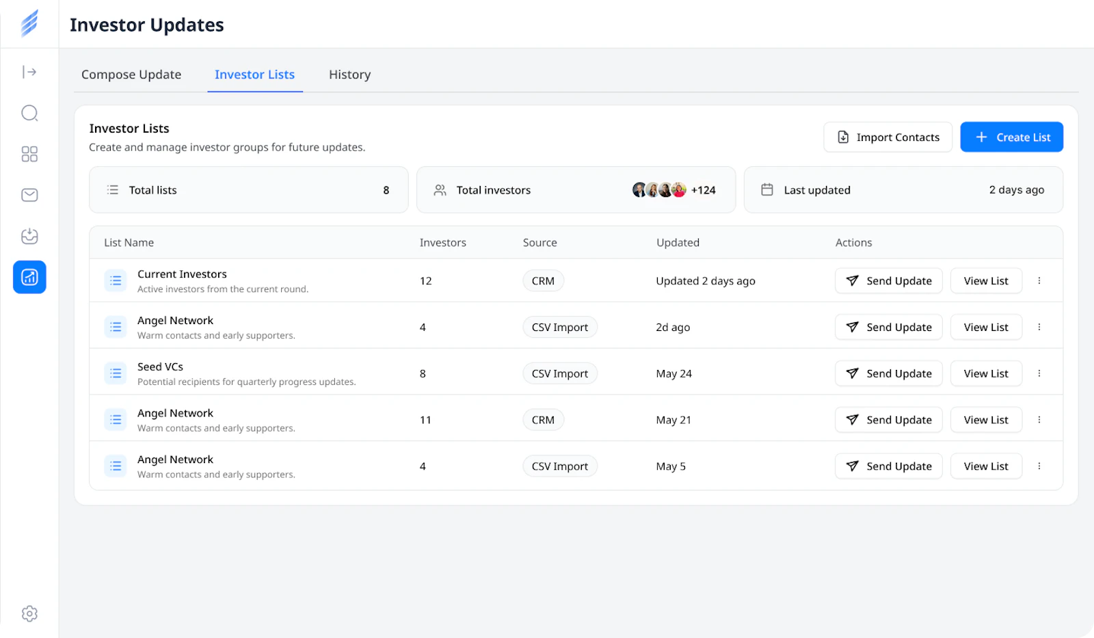Click the Total lists icon
Viewport: 1094px width, 638px height.
point(113,190)
